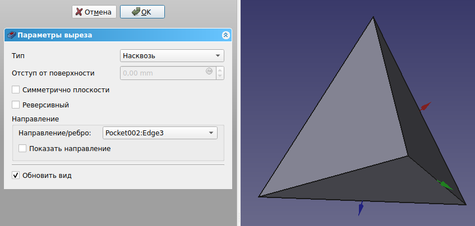
Task: Collapse the Параметры выреза panel
Action: coord(225,35)
